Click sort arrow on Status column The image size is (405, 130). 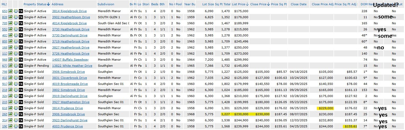click(48, 4)
